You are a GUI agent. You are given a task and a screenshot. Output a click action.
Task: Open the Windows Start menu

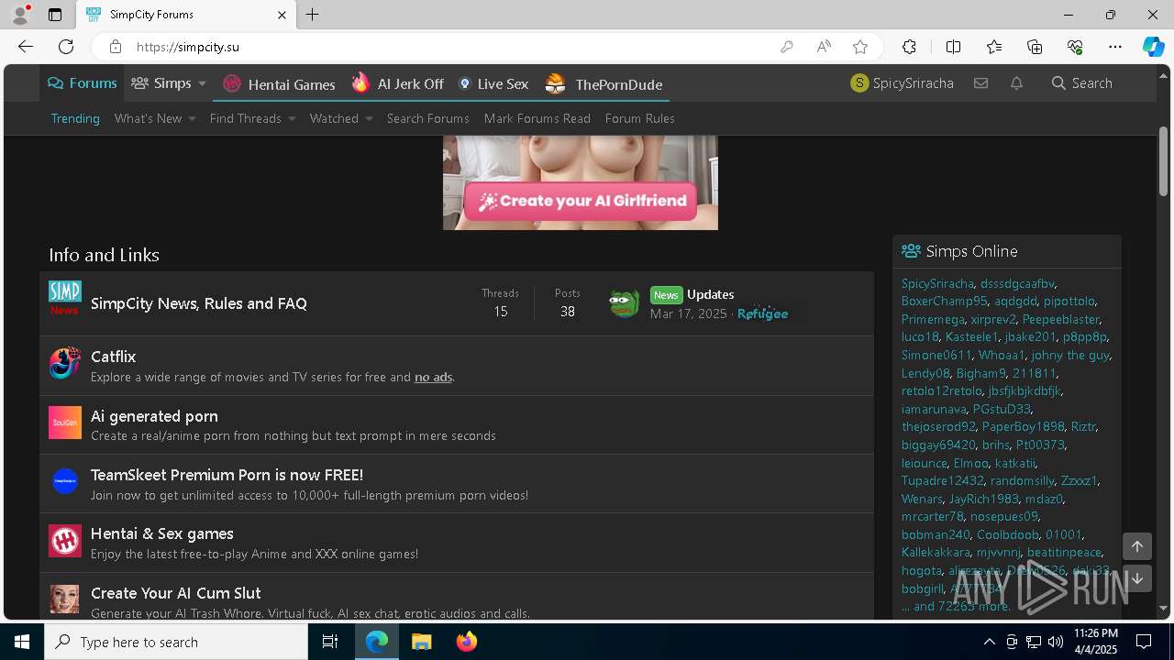(22, 642)
